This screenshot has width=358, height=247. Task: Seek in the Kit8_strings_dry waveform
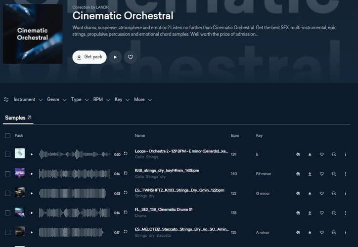click(x=74, y=174)
